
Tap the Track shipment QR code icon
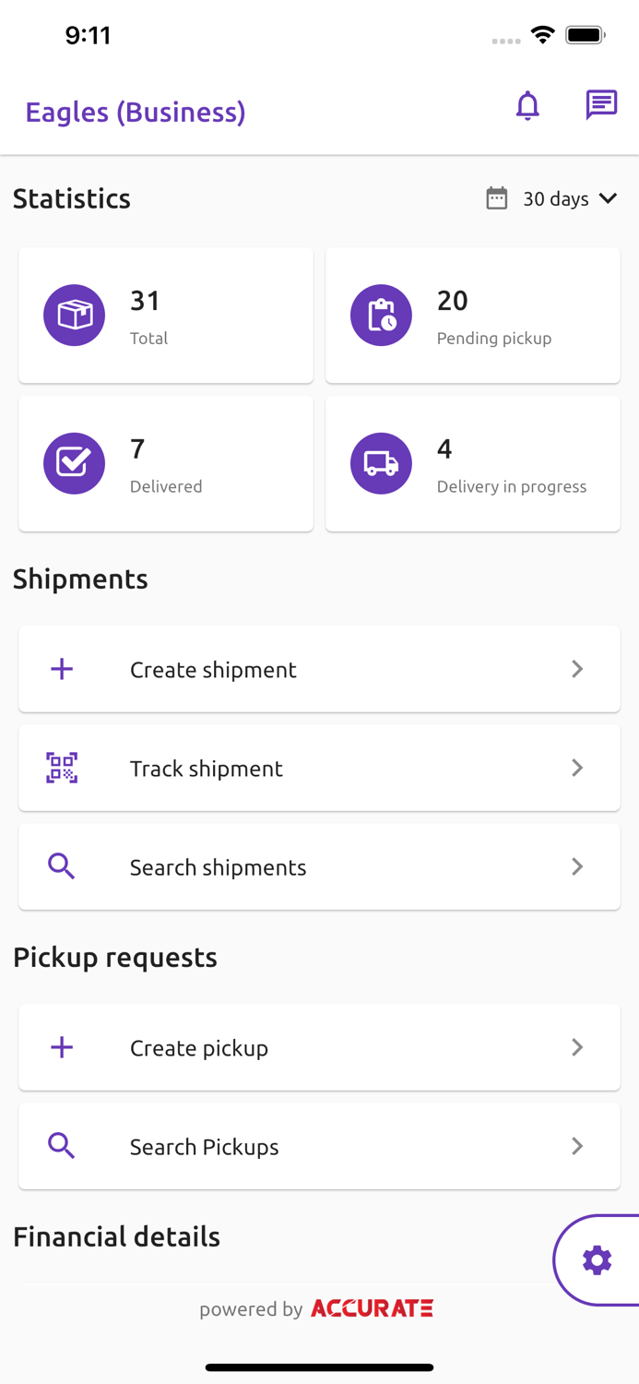[x=62, y=768]
